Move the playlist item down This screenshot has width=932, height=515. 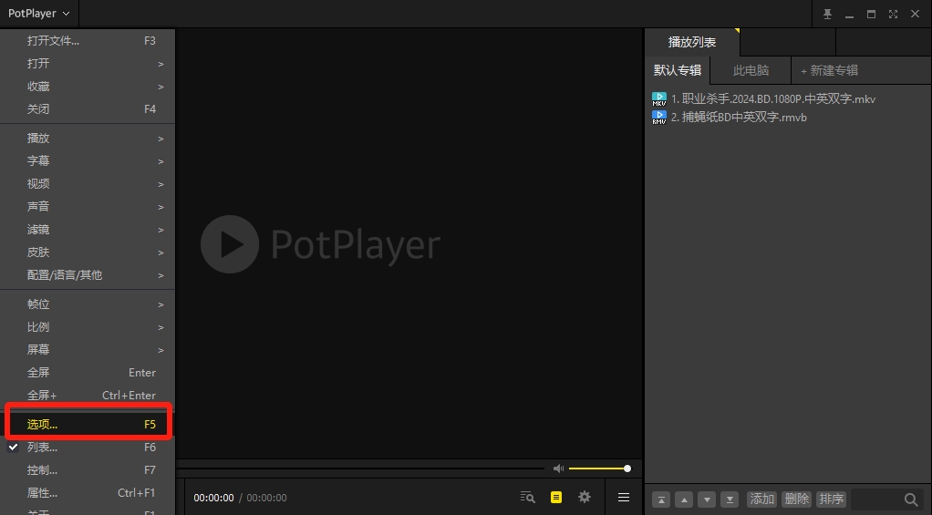click(x=707, y=500)
